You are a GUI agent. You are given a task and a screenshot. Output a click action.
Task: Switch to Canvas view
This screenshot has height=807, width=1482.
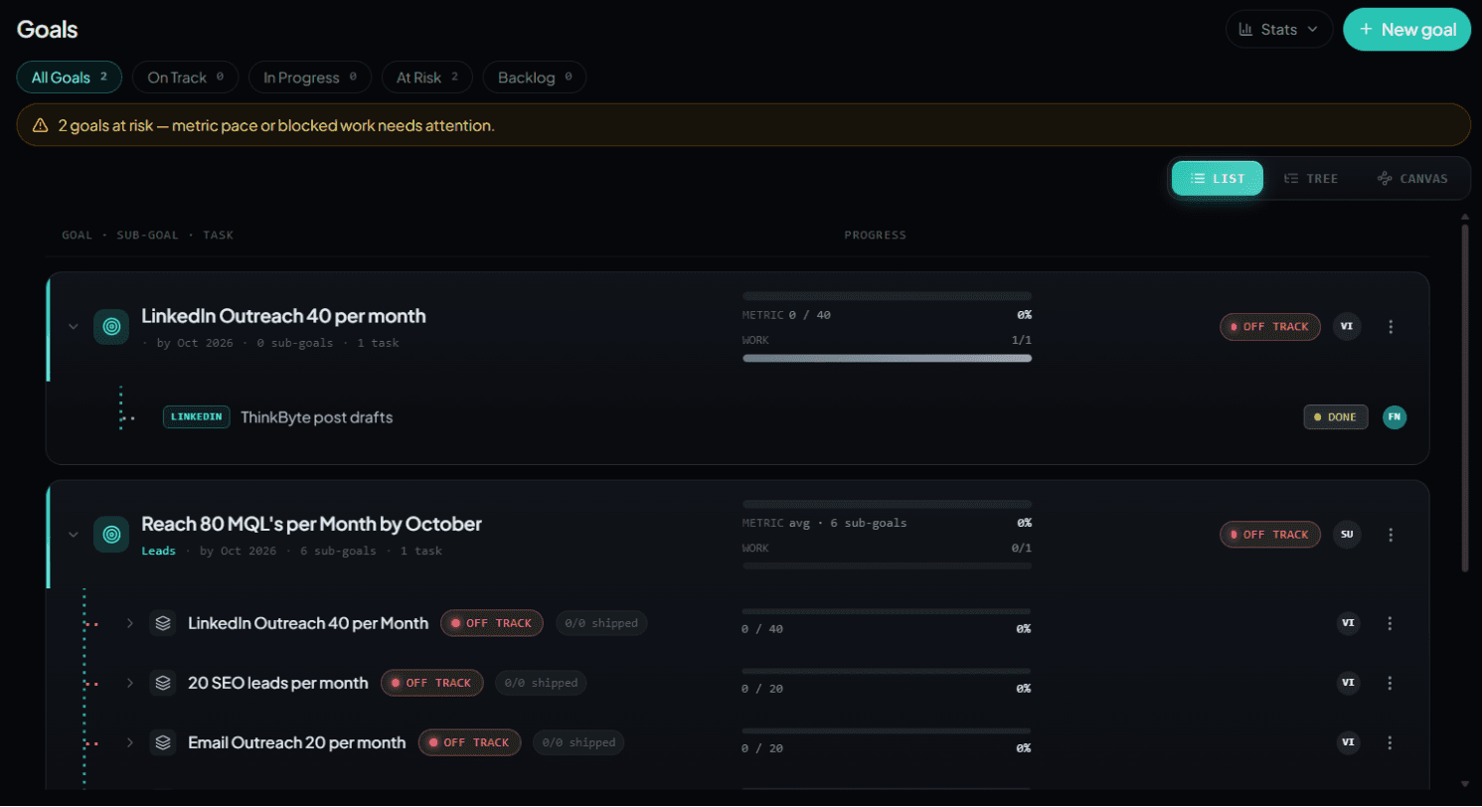pyautogui.click(x=1412, y=179)
